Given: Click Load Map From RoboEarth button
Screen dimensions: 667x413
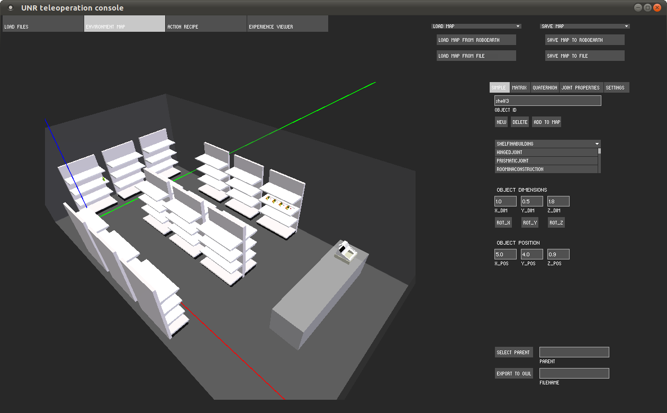Looking at the screenshot, I should coord(476,40).
